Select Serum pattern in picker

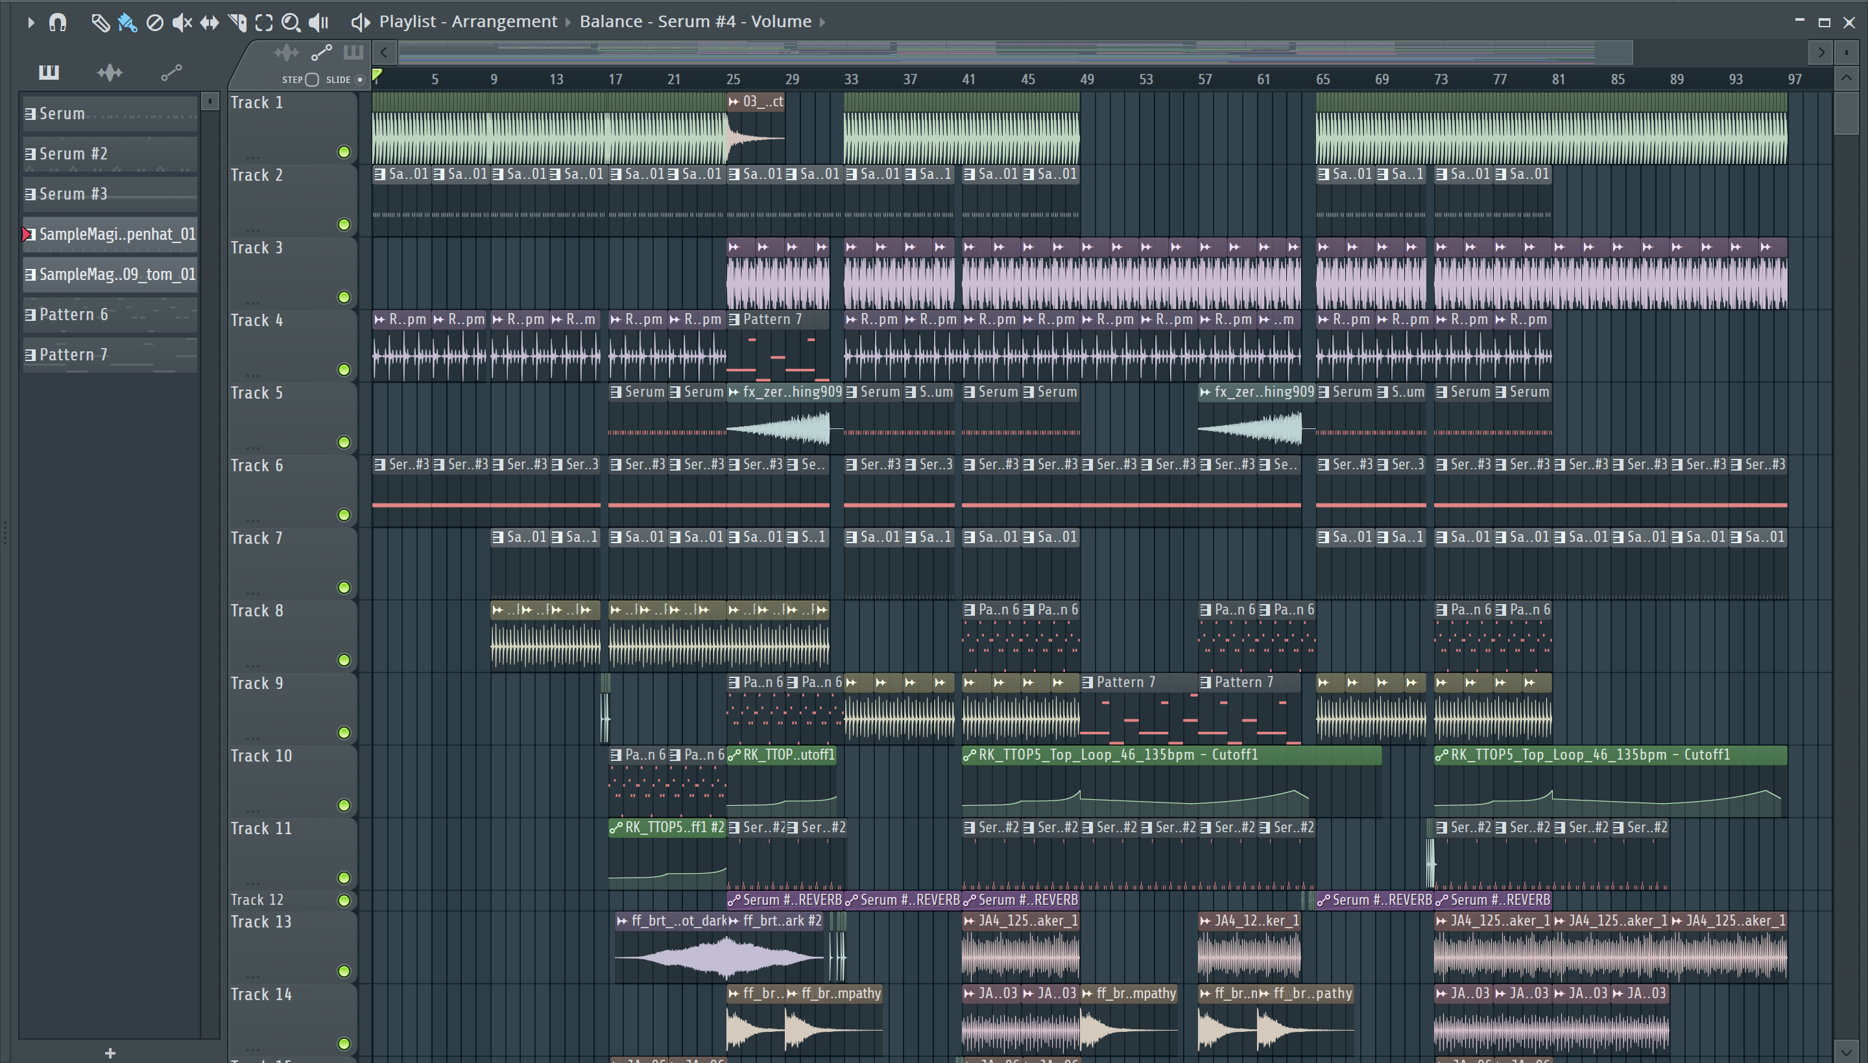click(110, 114)
